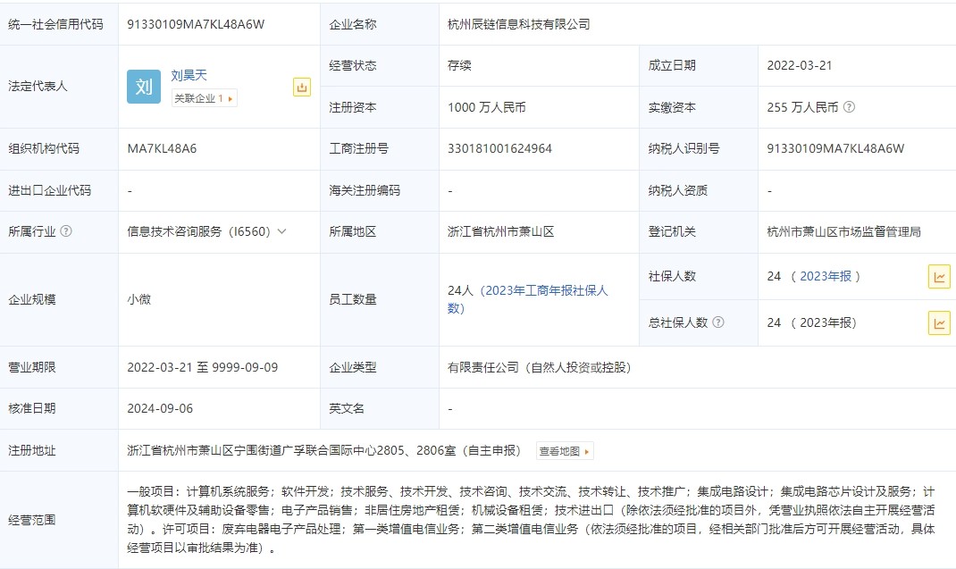
Task: Select enterprise scale value 小微
Action: tap(139, 299)
